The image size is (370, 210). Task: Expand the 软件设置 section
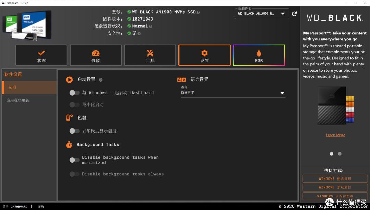click(x=13, y=74)
